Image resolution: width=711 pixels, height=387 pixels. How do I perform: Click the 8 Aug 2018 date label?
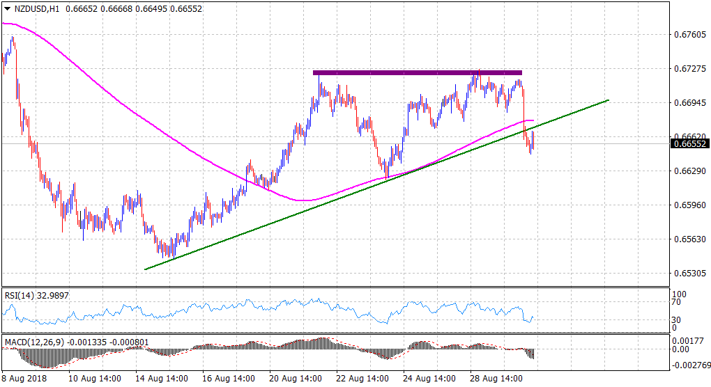(x=24, y=378)
